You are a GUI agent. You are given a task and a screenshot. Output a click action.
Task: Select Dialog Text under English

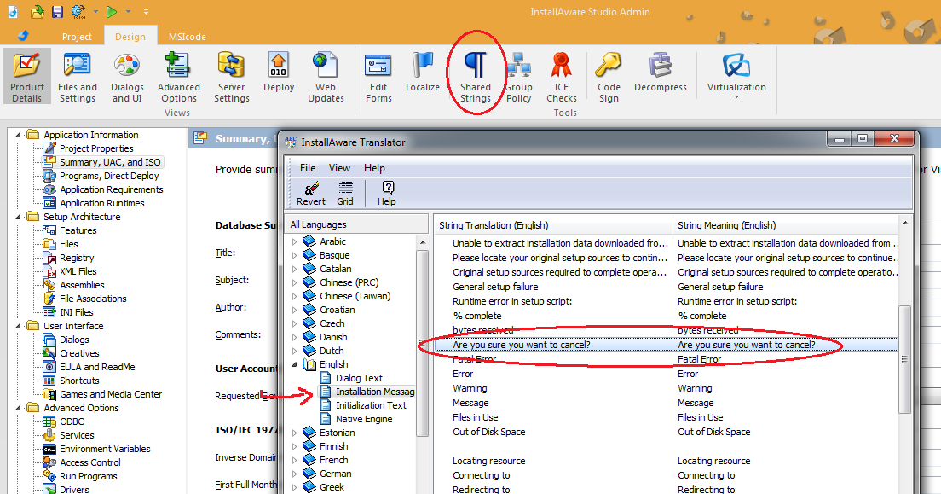pyautogui.click(x=359, y=378)
